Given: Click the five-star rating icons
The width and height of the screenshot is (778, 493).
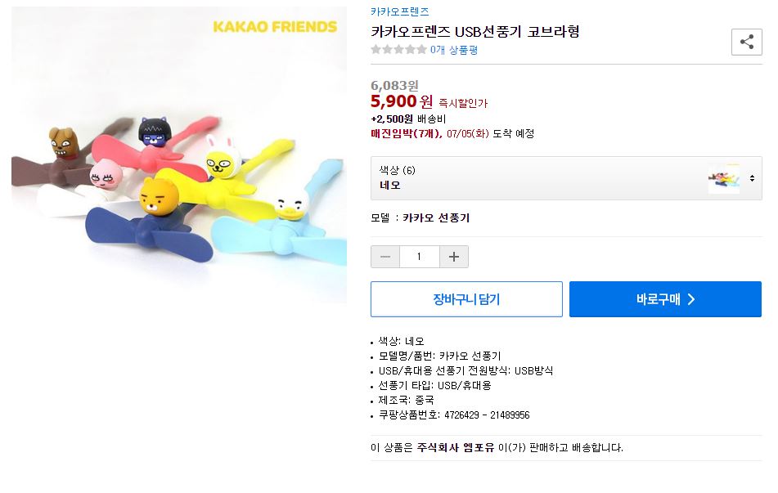Looking at the screenshot, I should [x=398, y=50].
